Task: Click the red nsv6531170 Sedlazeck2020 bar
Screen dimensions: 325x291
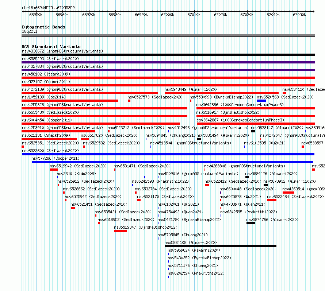Action: (x=139, y=200)
